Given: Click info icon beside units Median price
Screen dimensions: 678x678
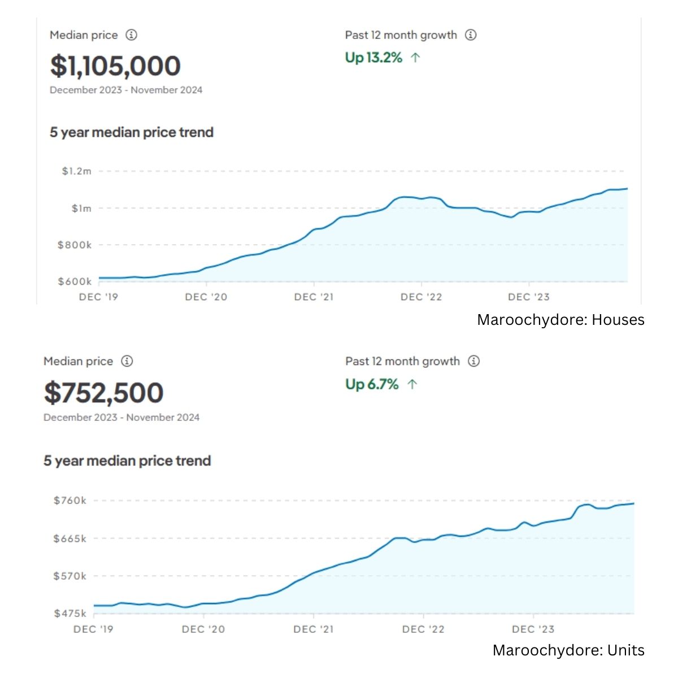Looking at the screenshot, I should [x=127, y=361].
